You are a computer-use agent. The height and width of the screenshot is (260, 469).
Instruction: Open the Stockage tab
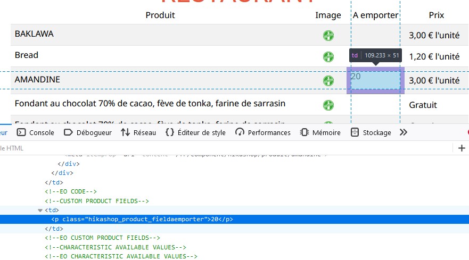click(371, 132)
